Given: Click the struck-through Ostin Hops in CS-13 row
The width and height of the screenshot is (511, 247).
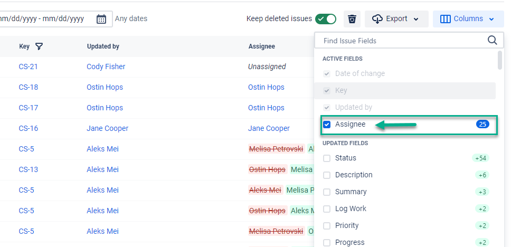Looking at the screenshot, I should pos(268,169).
